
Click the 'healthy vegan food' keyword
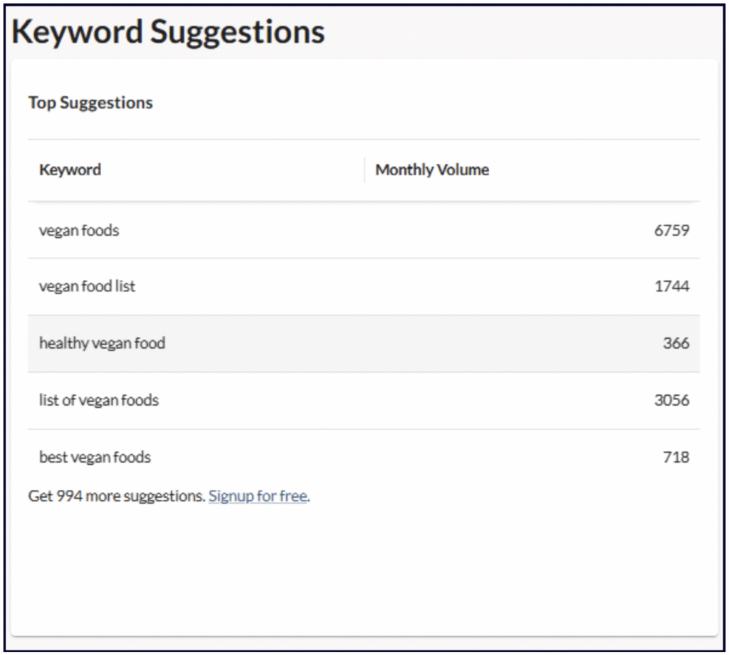coord(102,343)
